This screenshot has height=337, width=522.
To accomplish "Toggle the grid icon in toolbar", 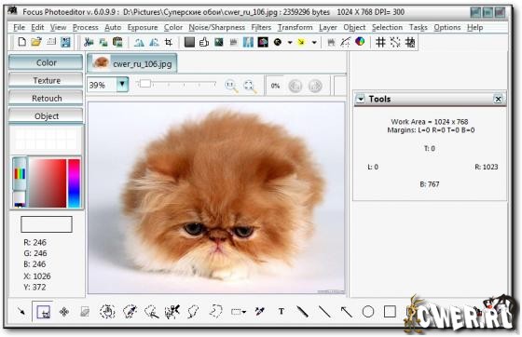I will point(380,42).
